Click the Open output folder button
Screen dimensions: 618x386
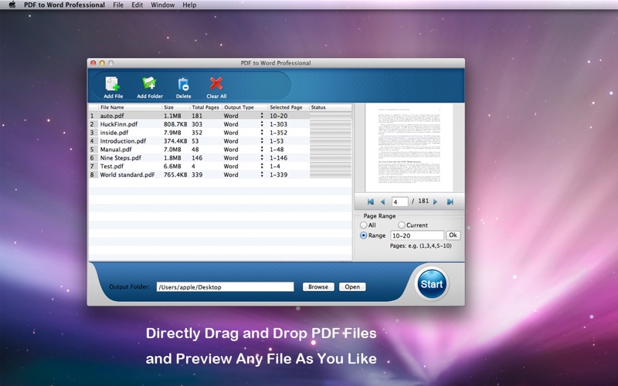coord(352,286)
